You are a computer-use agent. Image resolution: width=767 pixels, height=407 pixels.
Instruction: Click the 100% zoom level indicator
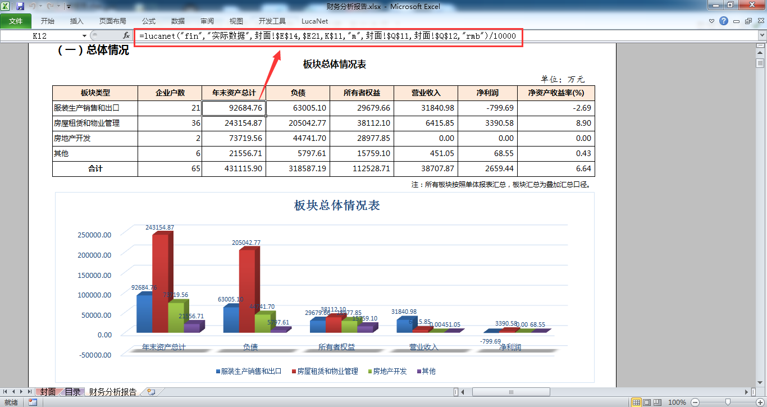coord(677,402)
